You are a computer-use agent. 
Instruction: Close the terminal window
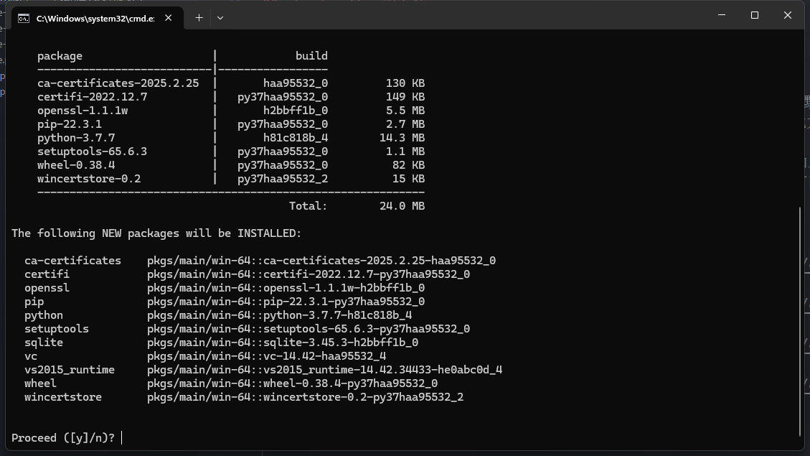pyautogui.click(x=787, y=16)
